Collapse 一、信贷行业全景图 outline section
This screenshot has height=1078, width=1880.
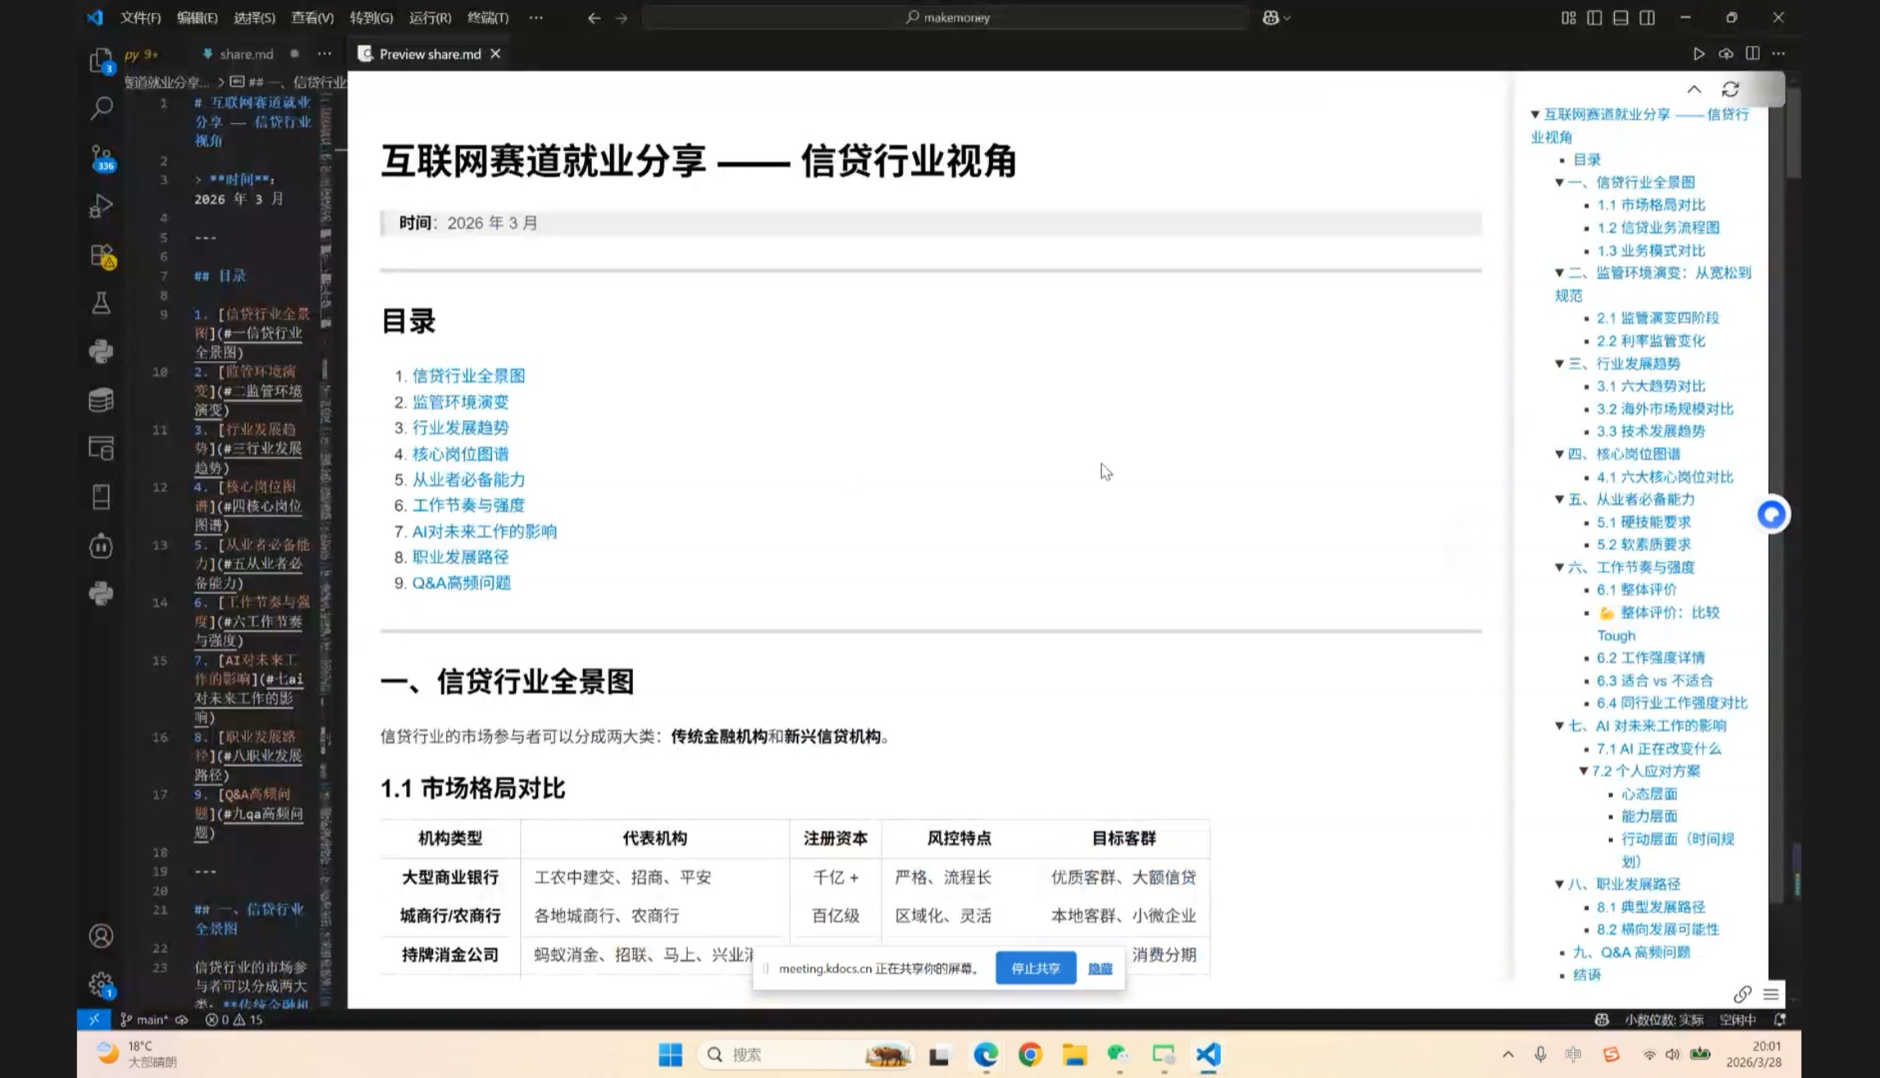coord(1559,183)
